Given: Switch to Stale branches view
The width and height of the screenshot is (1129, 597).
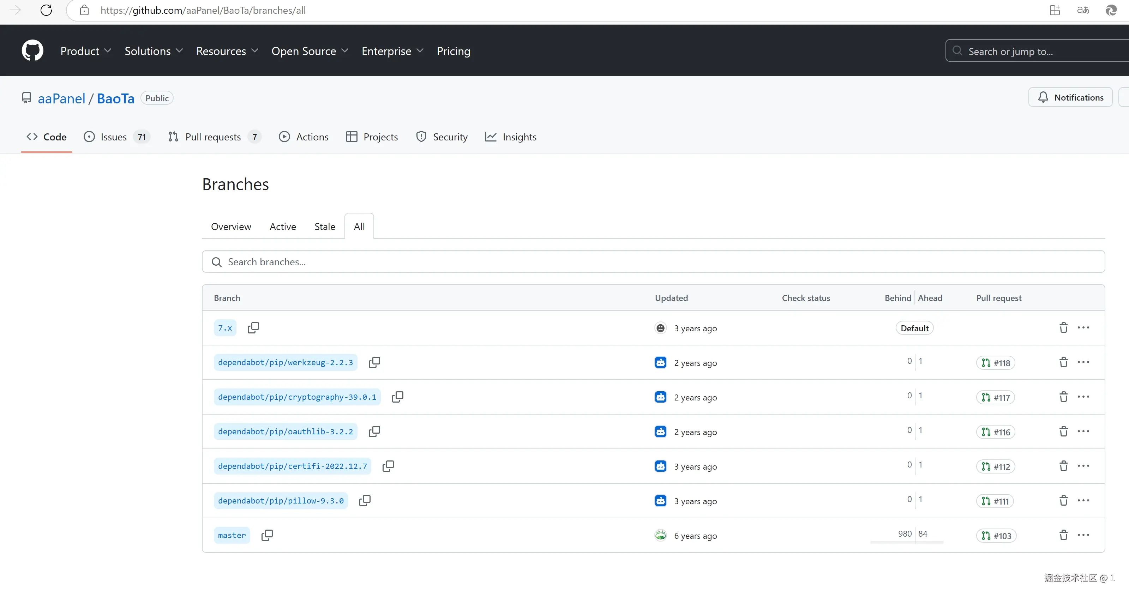Looking at the screenshot, I should [x=325, y=226].
